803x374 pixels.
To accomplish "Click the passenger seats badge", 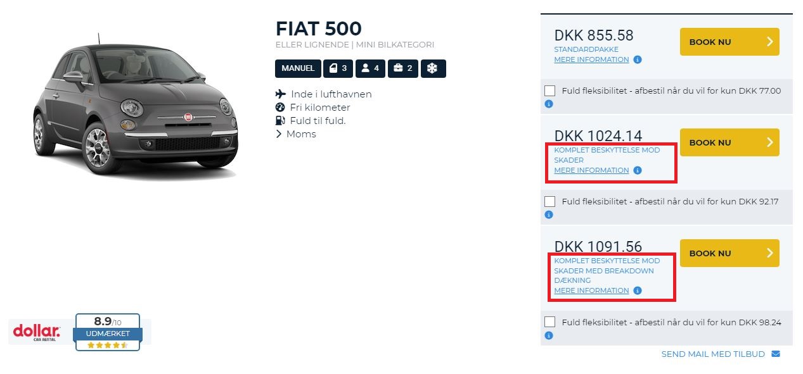I will click(x=370, y=68).
